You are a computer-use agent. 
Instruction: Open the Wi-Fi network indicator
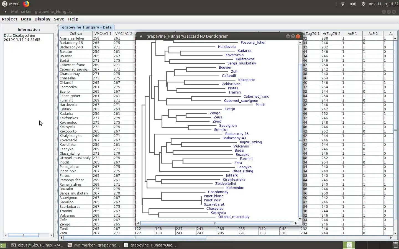point(343,4)
